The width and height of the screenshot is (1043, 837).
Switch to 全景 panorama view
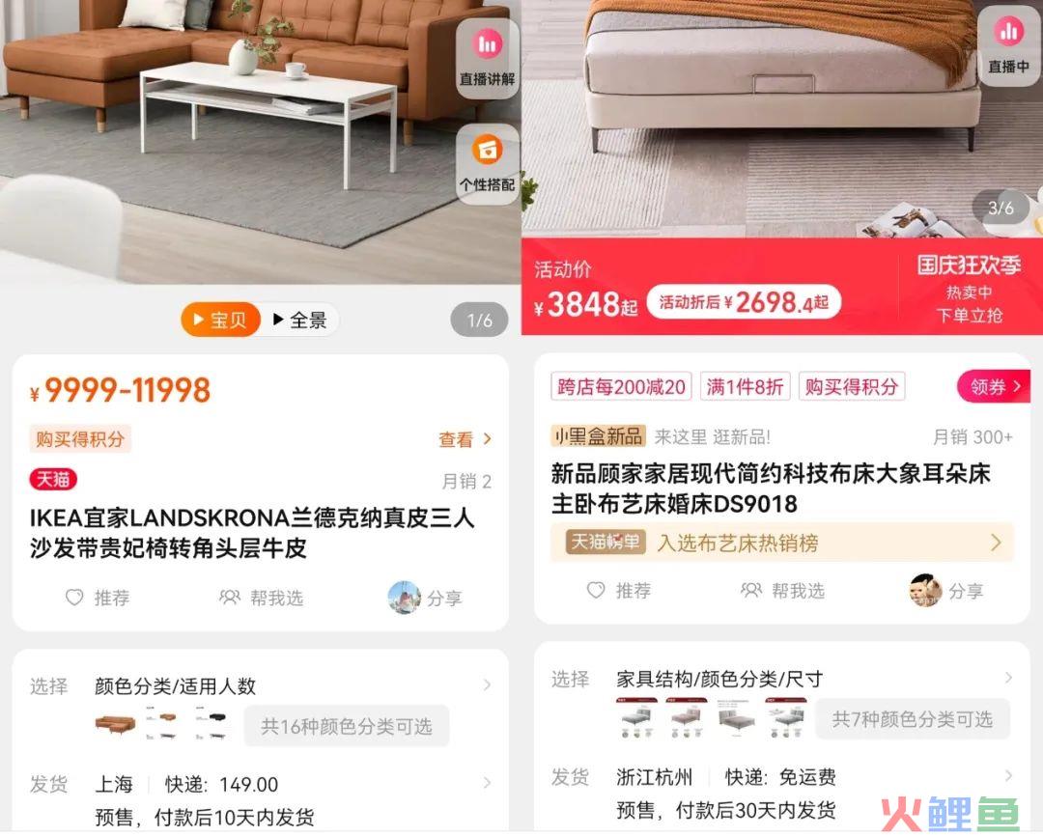coord(300,320)
